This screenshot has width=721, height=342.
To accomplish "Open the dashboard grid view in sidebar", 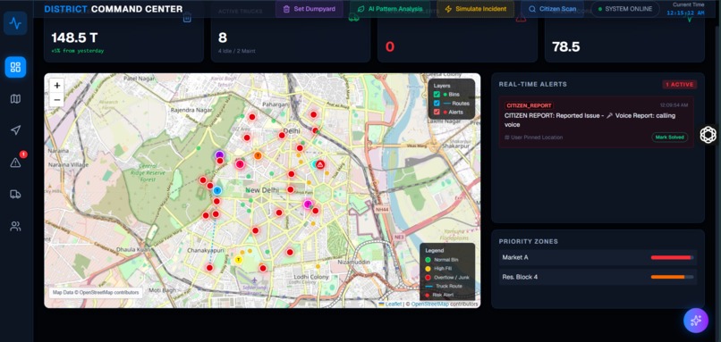I will click(x=15, y=67).
